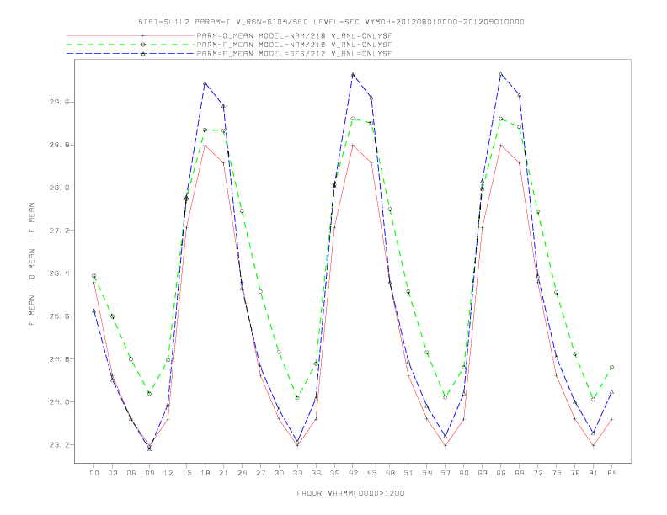Click the green dashed legend line sample
Image resolution: width=667 pixels, height=515 pixels.
pos(131,45)
